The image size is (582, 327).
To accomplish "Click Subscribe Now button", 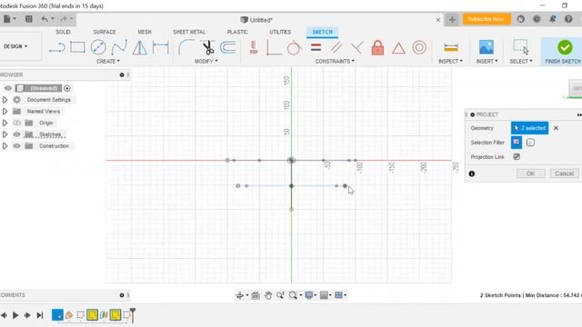I will click(487, 19).
